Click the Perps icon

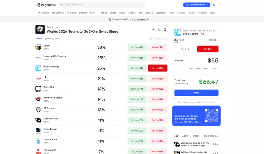(x=68, y=13)
